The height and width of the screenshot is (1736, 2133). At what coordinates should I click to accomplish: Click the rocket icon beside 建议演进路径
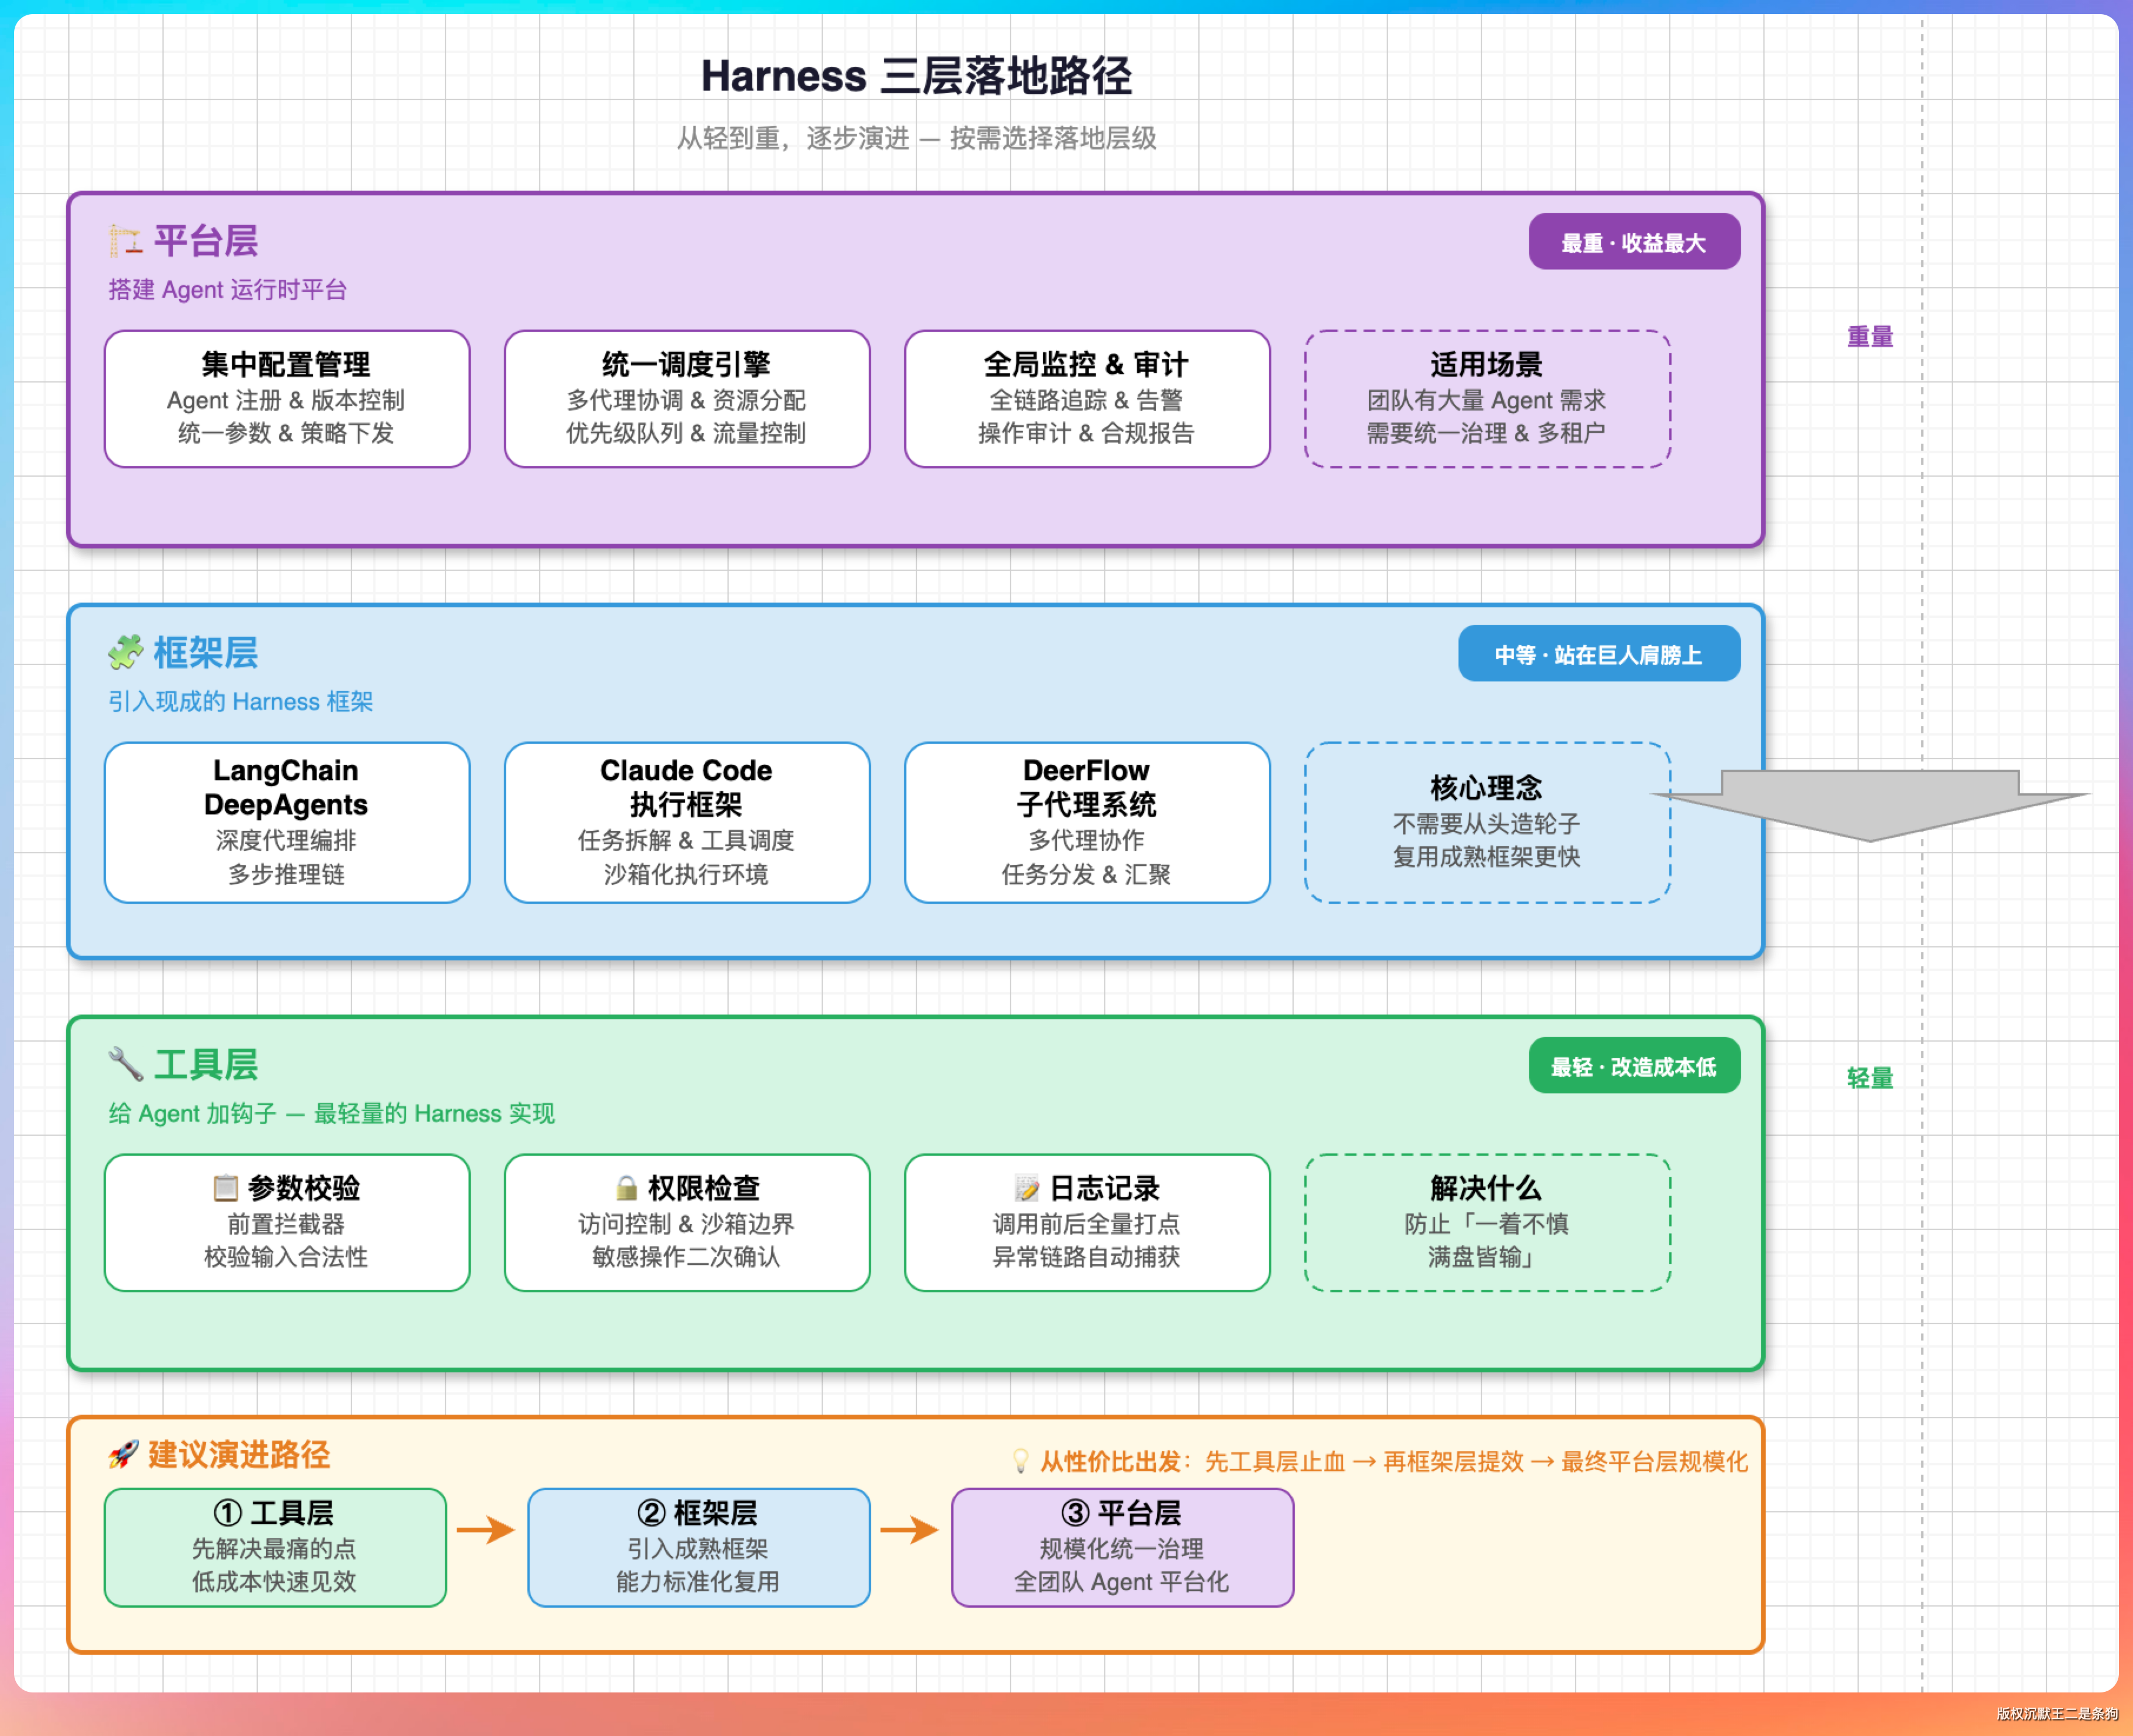123,1454
